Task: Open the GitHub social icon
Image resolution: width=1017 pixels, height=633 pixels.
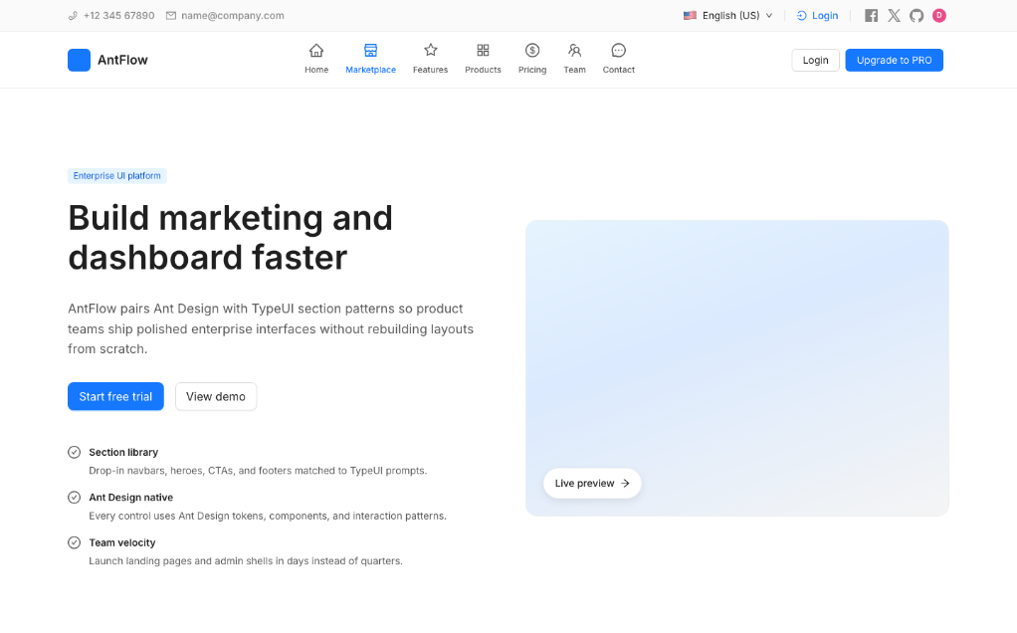Action: [x=916, y=16]
